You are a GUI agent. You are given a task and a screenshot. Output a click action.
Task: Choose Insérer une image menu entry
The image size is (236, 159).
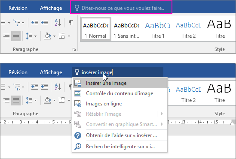(120, 83)
